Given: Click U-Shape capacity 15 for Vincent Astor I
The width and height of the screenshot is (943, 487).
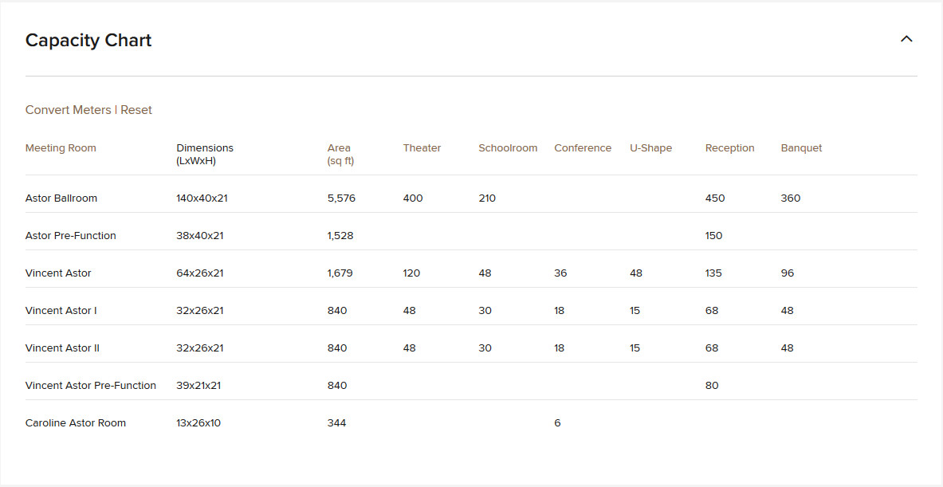Looking at the screenshot, I should pyautogui.click(x=635, y=311).
